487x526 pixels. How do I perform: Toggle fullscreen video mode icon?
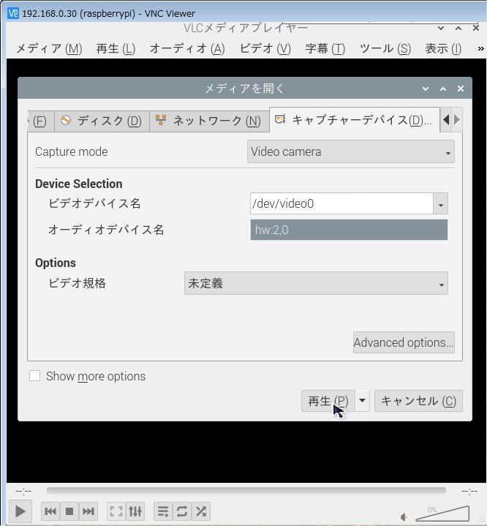116,511
